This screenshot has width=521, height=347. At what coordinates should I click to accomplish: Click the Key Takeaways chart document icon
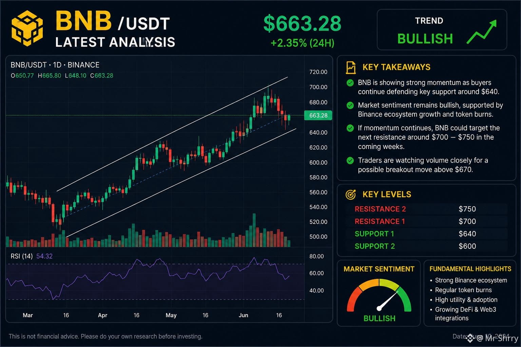[351, 67]
